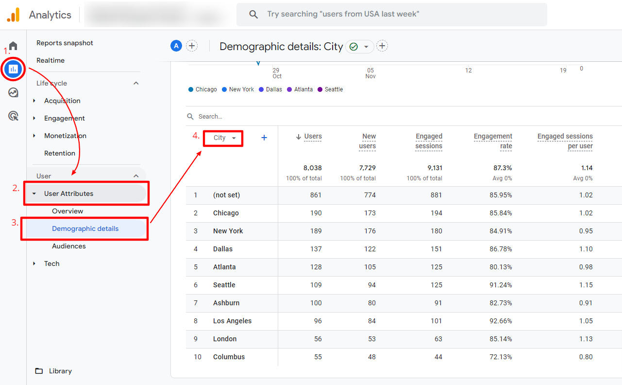Click the total users value 8,038
The width and height of the screenshot is (622, 385).
click(313, 168)
